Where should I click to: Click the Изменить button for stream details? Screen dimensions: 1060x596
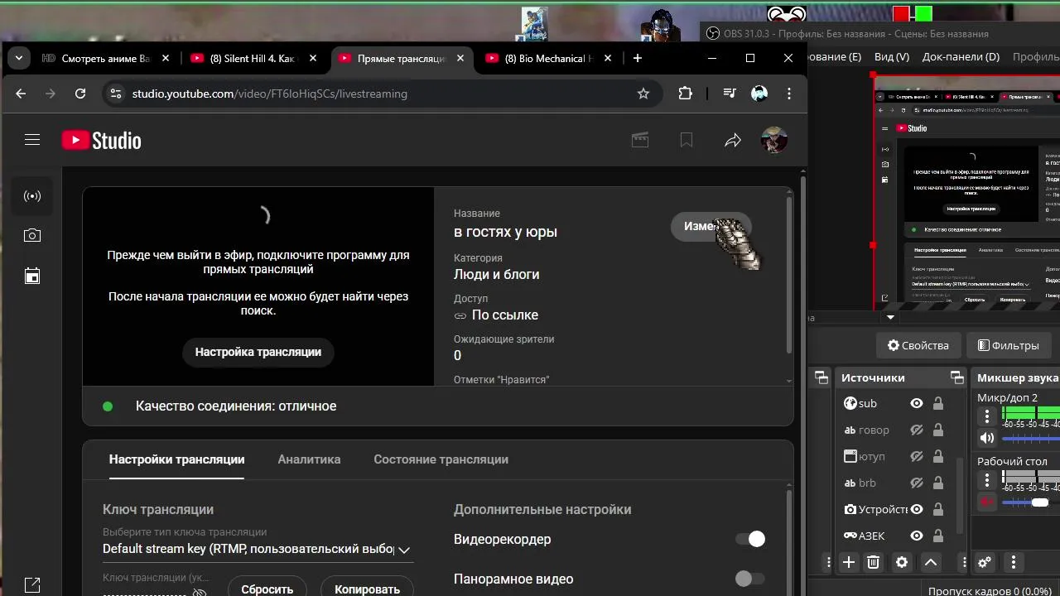[x=711, y=226]
